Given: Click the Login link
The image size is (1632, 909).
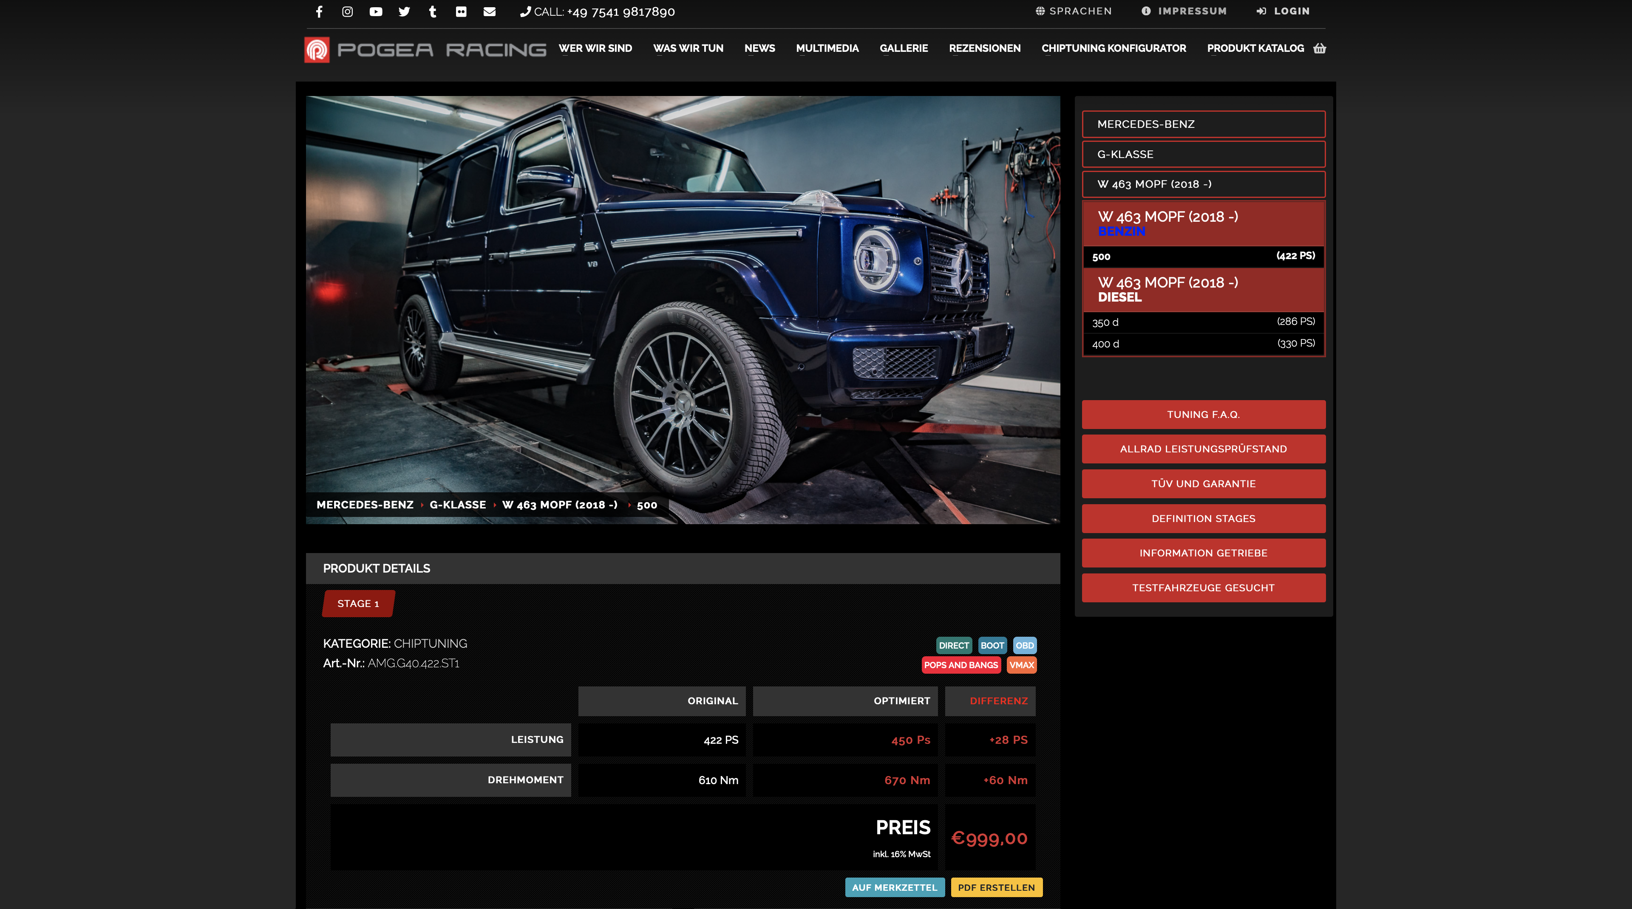Looking at the screenshot, I should pyautogui.click(x=1283, y=11).
